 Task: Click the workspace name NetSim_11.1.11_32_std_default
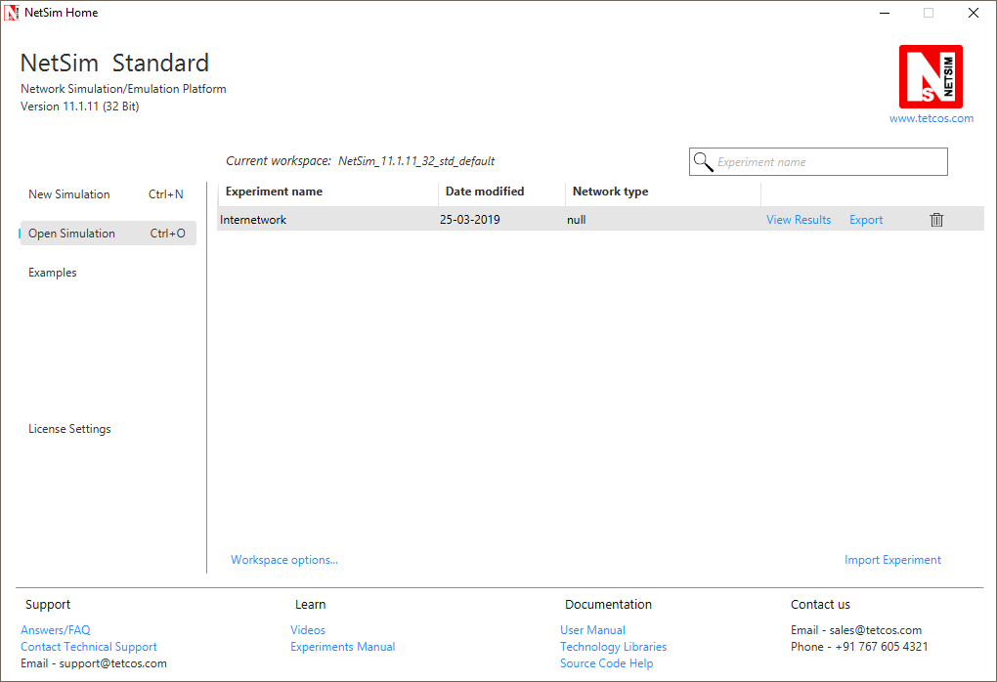[x=415, y=161]
